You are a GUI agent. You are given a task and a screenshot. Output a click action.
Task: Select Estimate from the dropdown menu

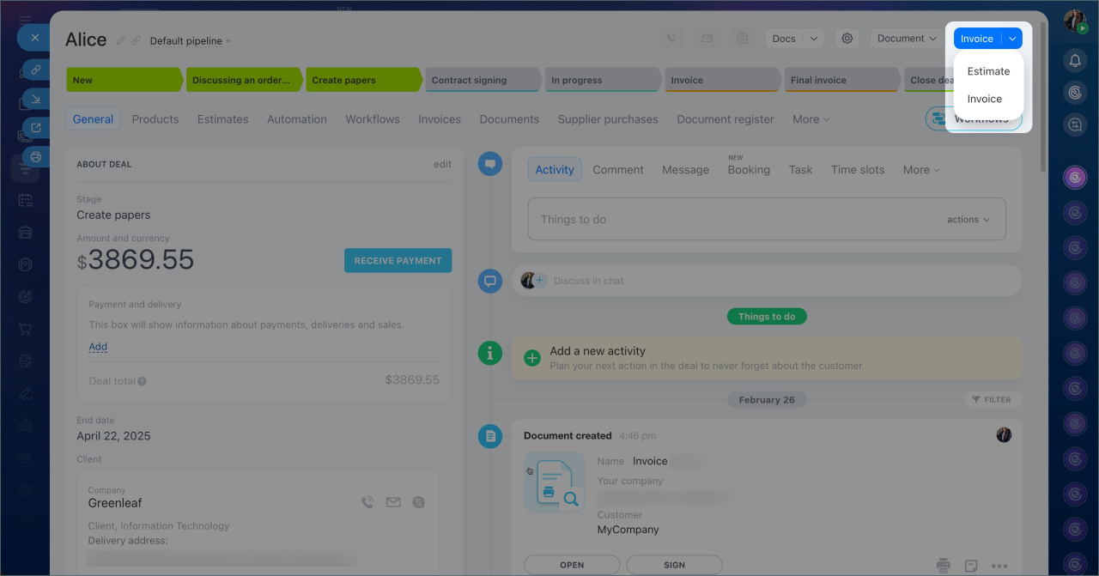(988, 71)
